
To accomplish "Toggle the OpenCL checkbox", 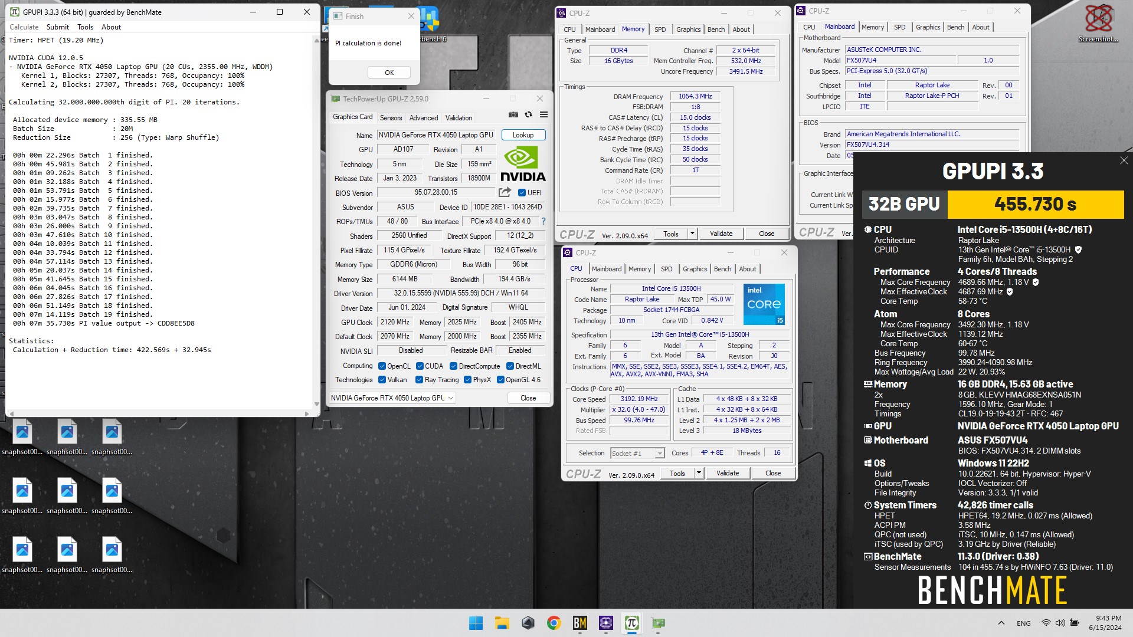I will 382,366.
